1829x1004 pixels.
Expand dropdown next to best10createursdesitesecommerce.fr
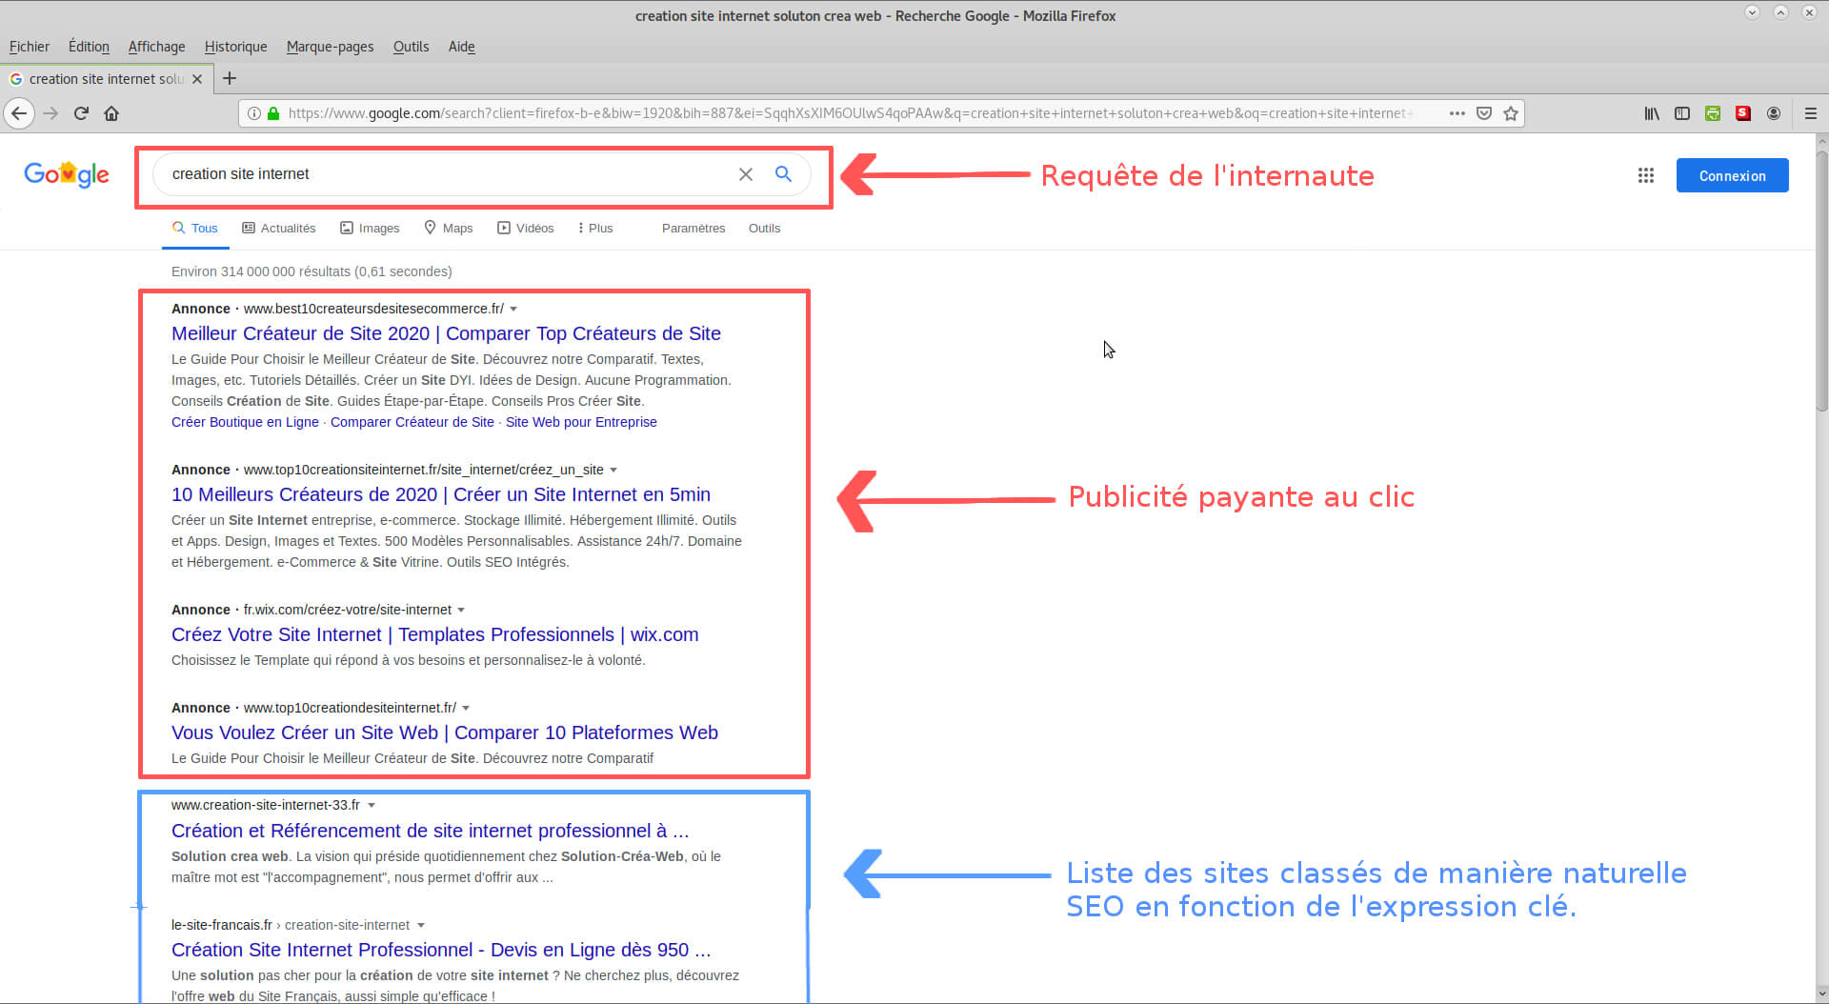pyautogui.click(x=513, y=309)
